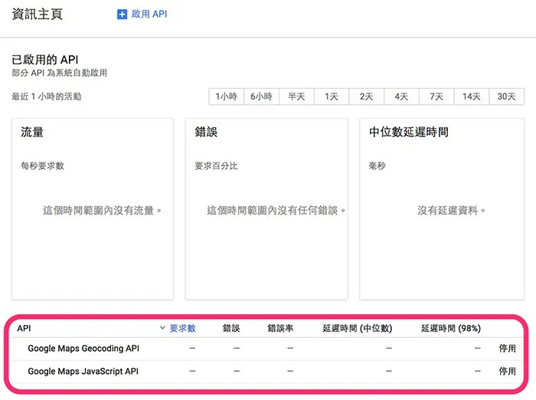536x400 pixels.
Task: Choose the 30天 time range
Action: pyautogui.click(x=507, y=97)
